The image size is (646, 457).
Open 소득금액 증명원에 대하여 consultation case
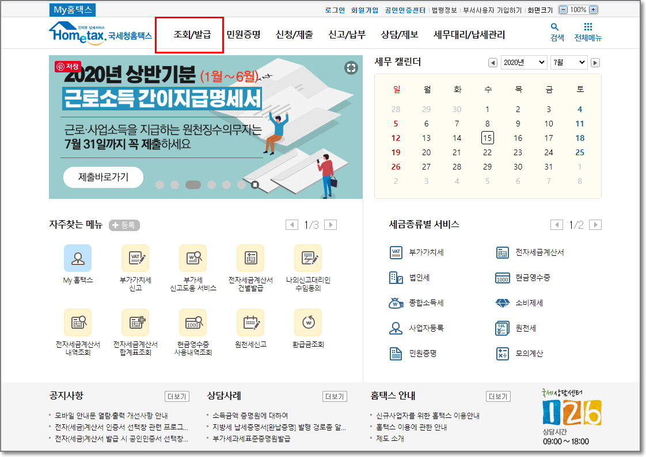pos(250,416)
